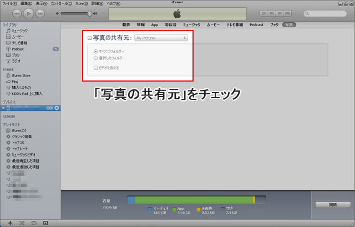Click in the iTunes search field
Screen dimensions: 355x227
tap(325, 13)
